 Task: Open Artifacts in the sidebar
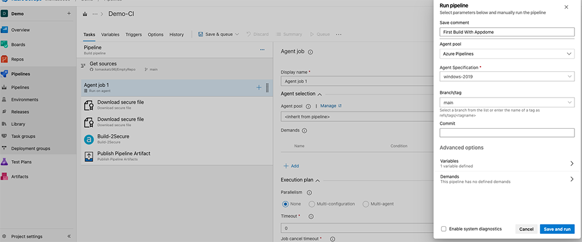[5, 176]
